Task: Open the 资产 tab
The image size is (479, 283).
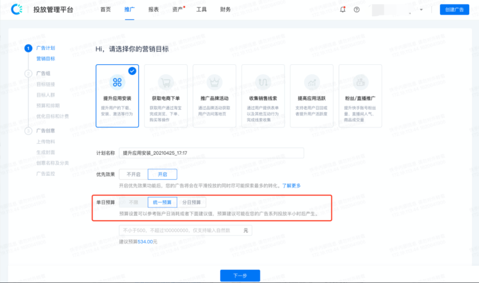Action: [x=177, y=9]
